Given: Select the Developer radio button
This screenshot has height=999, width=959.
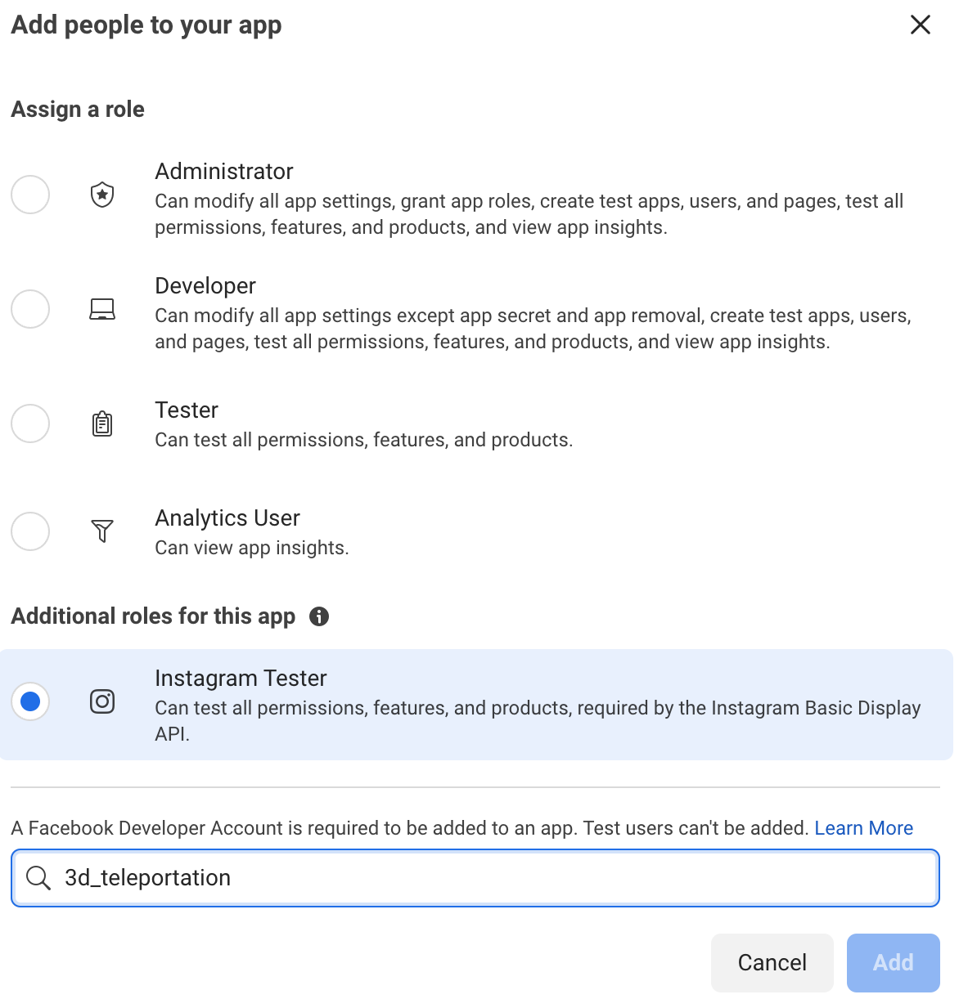Looking at the screenshot, I should (x=30, y=309).
